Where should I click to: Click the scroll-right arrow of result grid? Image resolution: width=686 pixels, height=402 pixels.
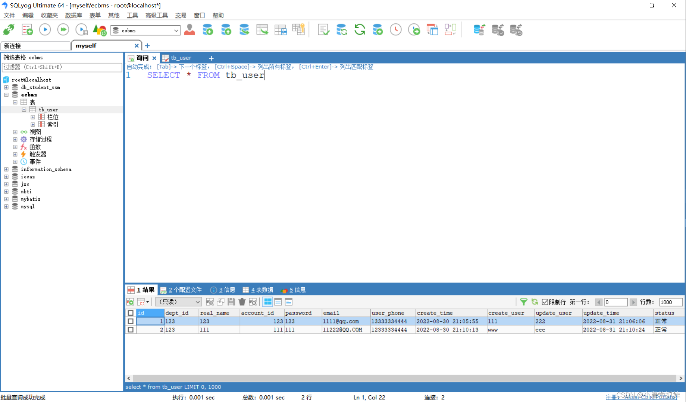(x=681, y=378)
